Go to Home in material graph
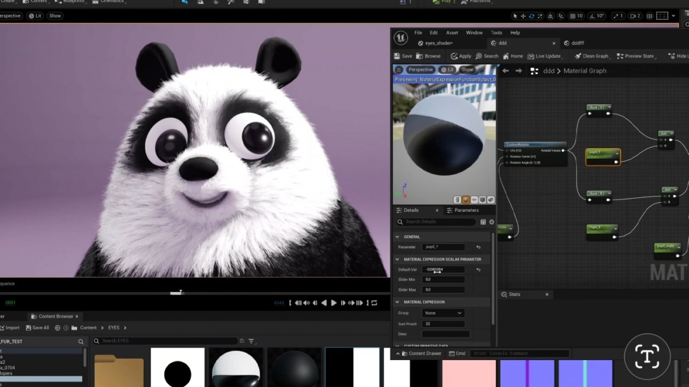Viewport: 689px width, 387px height. click(x=513, y=56)
